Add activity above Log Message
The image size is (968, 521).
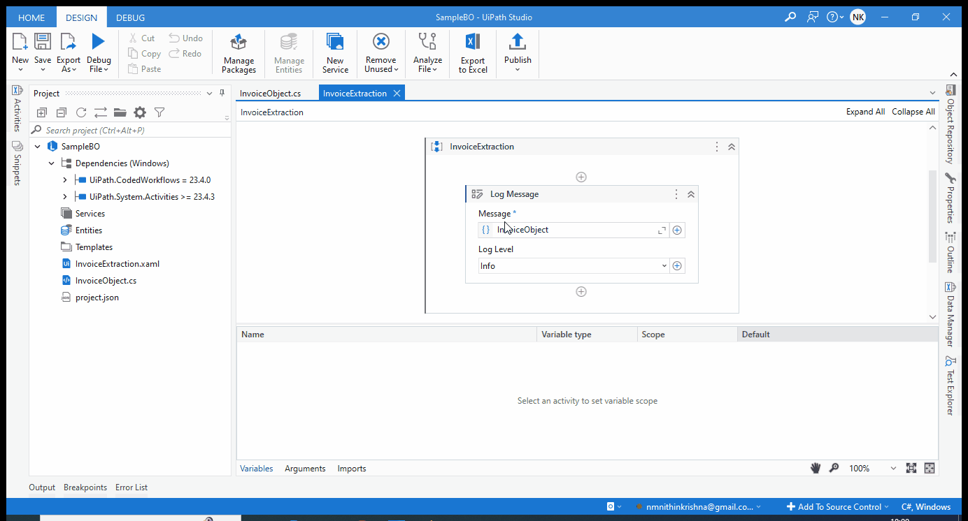coord(581,177)
